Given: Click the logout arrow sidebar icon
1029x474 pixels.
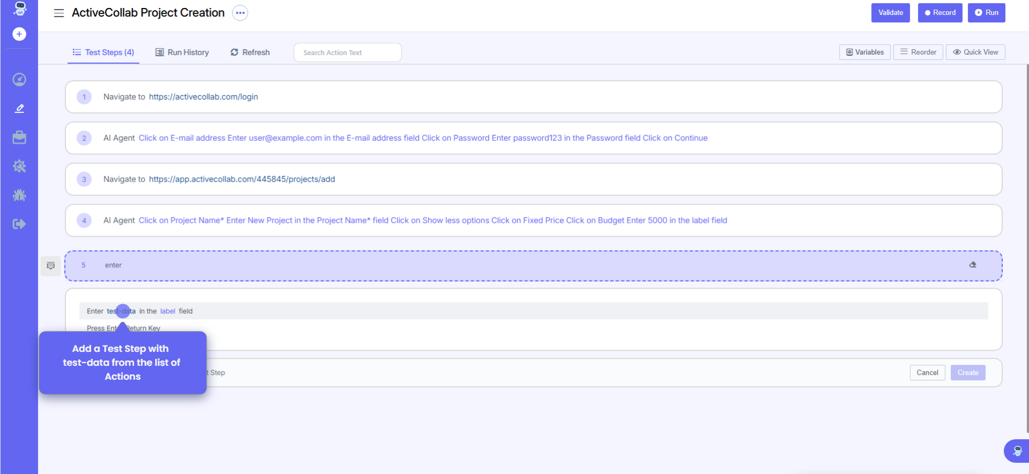Looking at the screenshot, I should (19, 224).
